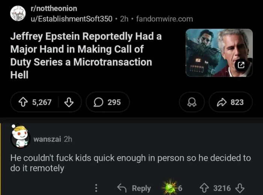Downvote wanszai's comment
This screenshot has height=195, width=263.
(241, 188)
